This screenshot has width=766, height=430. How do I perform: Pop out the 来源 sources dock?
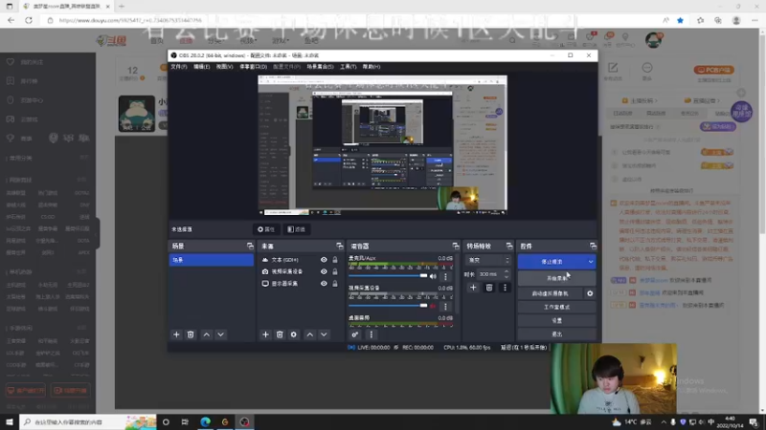339,247
